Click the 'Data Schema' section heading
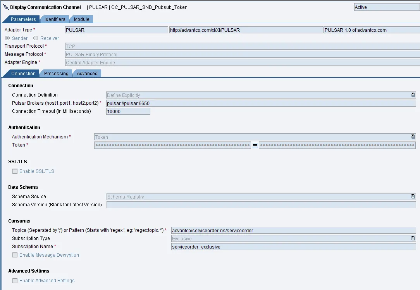This screenshot has width=420, height=290. (23, 187)
